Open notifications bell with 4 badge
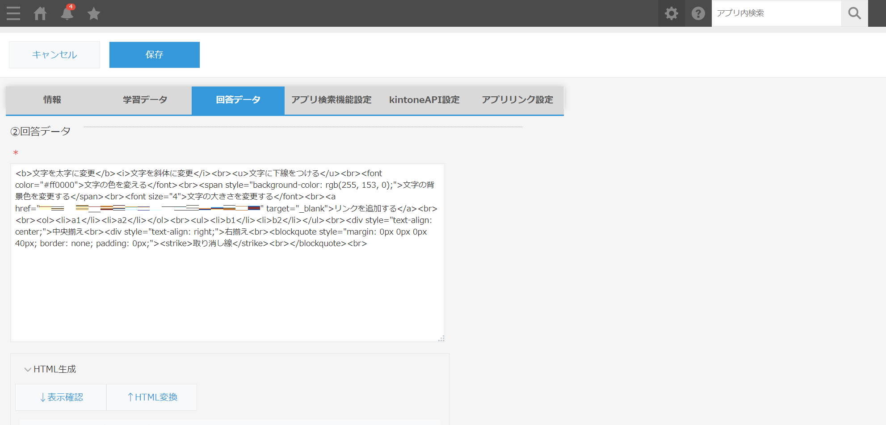Screen dimensions: 886x425 click(x=67, y=13)
